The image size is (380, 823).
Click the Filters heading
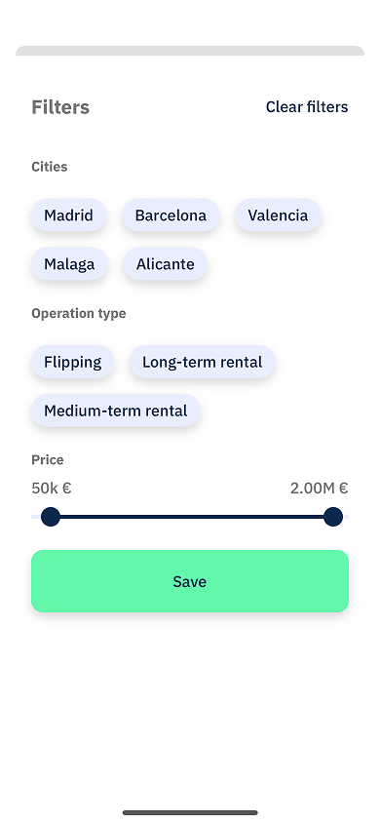coord(60,107)
